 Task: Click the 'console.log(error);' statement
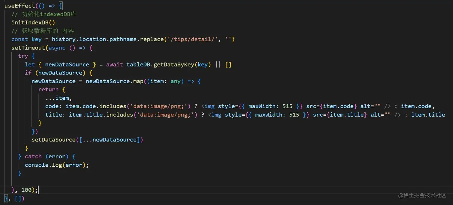pyautogui.click(x=57, y=165)
